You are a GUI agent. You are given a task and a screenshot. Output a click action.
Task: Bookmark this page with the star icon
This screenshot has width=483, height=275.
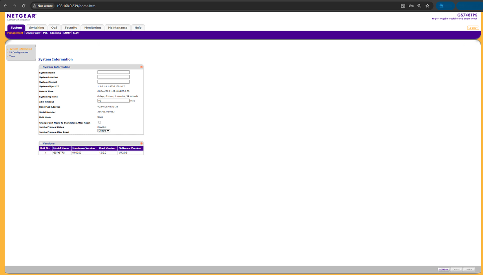(x=427, y=6)
